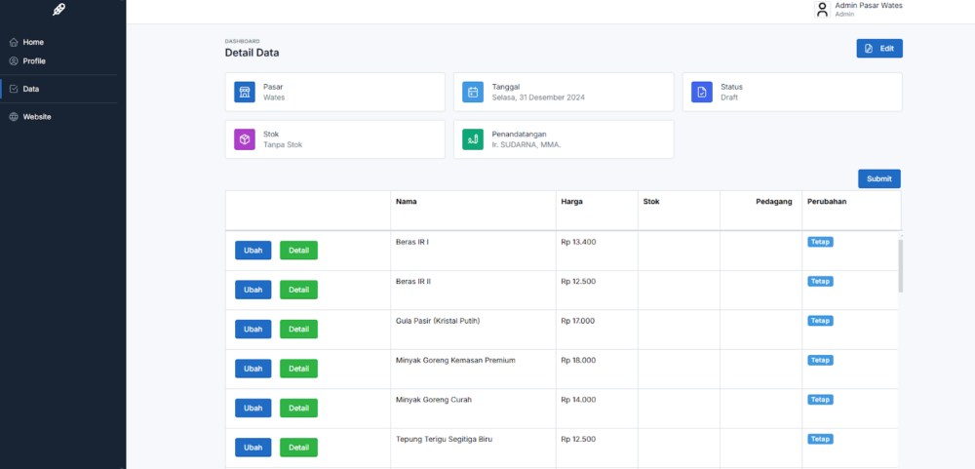Click Ubah for Minyak Goreng Curah
This screenshot has height=469, width=975.
click(253, 408)
